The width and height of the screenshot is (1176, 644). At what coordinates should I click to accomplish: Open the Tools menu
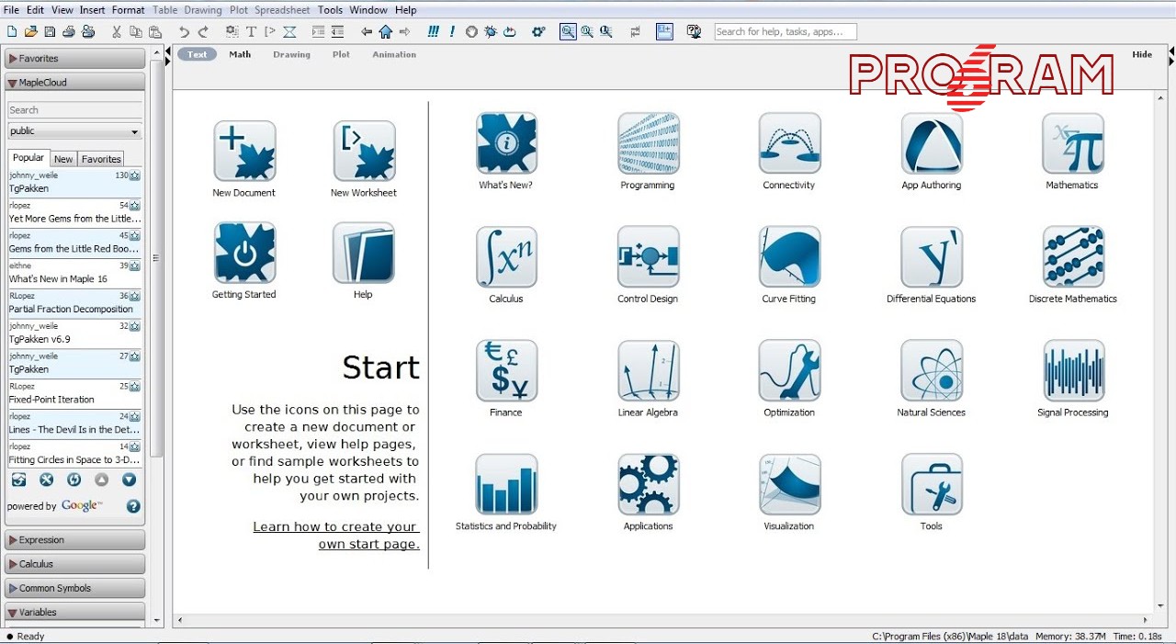pos(330,10)
